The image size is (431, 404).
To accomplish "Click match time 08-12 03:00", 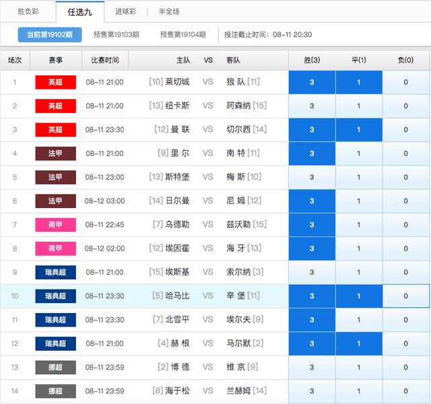I will pos(105,201).
